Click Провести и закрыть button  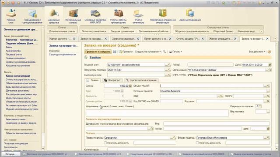(x=98, y=51)
